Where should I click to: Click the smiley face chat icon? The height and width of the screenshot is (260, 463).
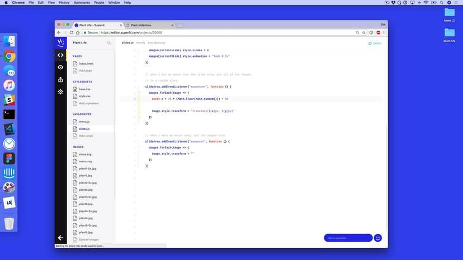378,238
